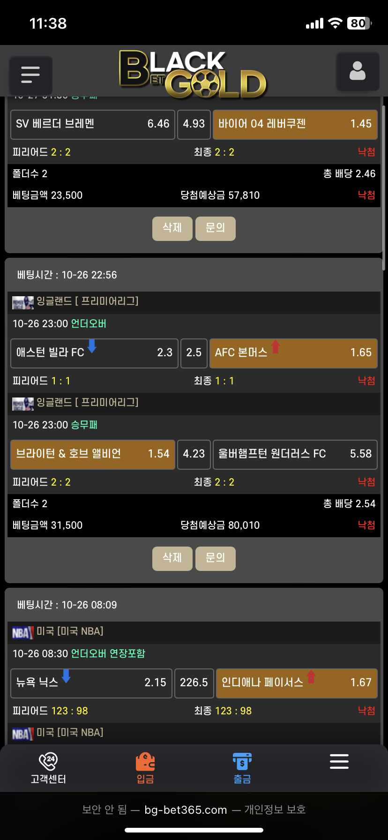Tap the 출금 withdrawal icon

click(x=242, y=768)
